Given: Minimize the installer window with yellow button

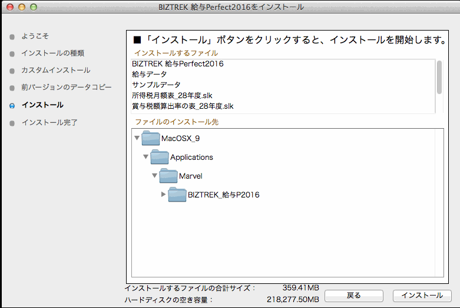Looking at the screenshot, I should coord(21,7).
